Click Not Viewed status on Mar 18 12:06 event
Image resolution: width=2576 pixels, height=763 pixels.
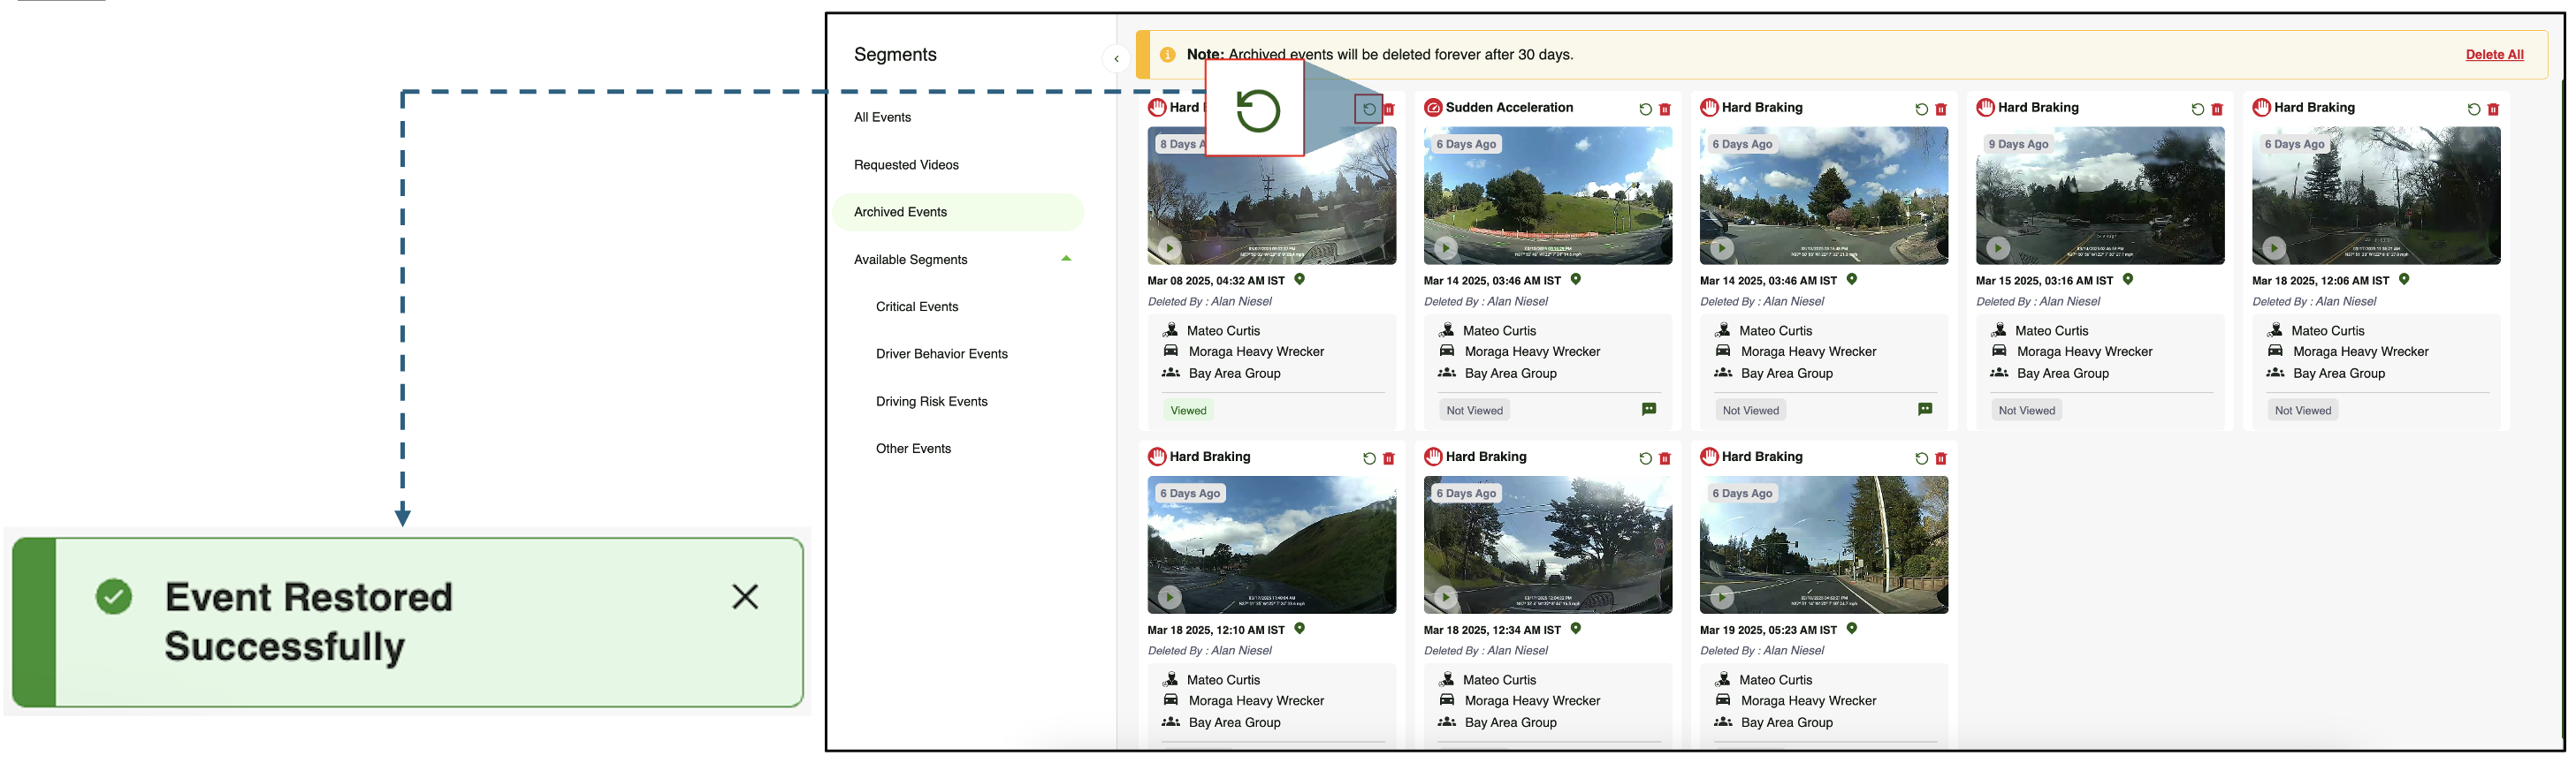2302,411
